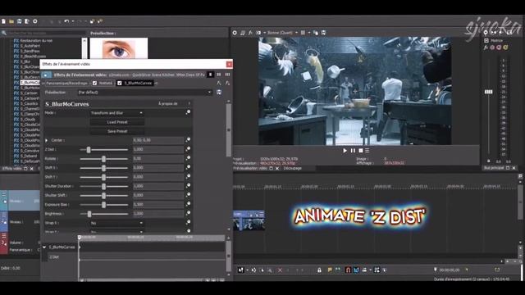This screenshot has height=295, width=525.
Task: Click the FX parameters vertical scrollbar
Action: pyautogui.click(x=229, y=130)
